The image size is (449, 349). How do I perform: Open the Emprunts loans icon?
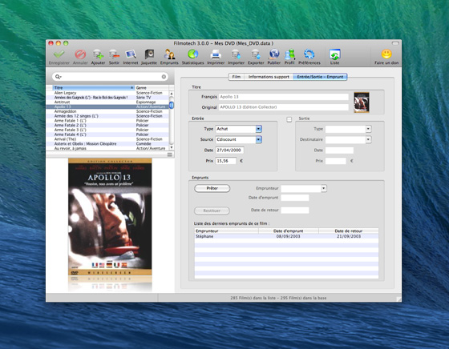click(169, 54)
